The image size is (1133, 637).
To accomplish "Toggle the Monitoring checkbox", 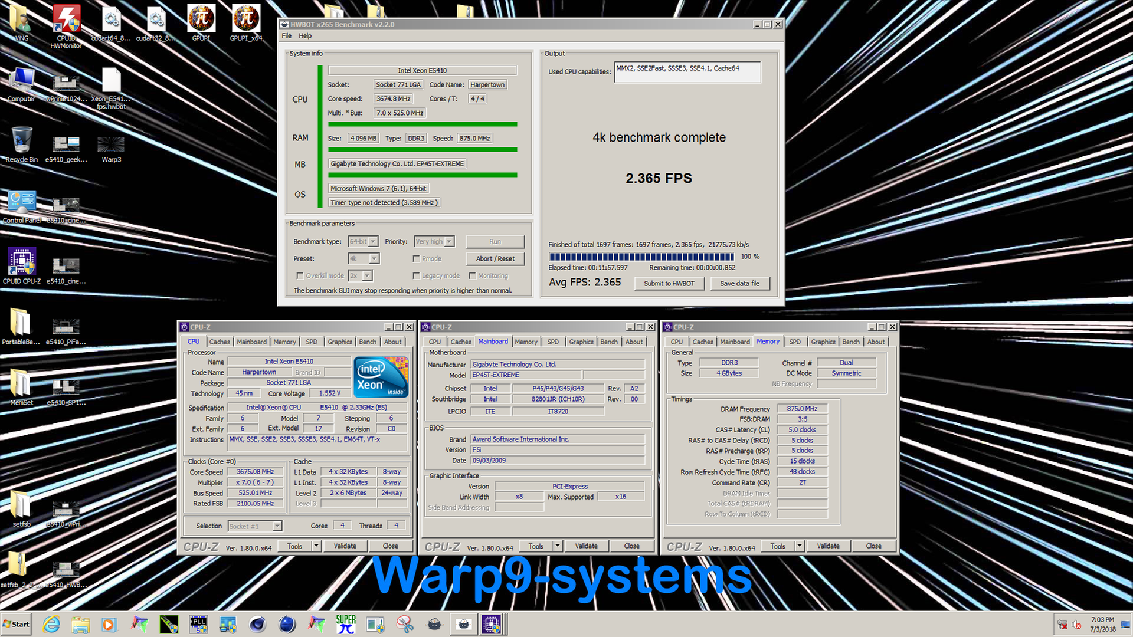I will pos(472,276).
